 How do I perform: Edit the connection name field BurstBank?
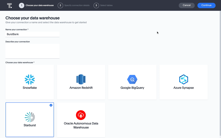pyautogui.click(x=32, y=34)
